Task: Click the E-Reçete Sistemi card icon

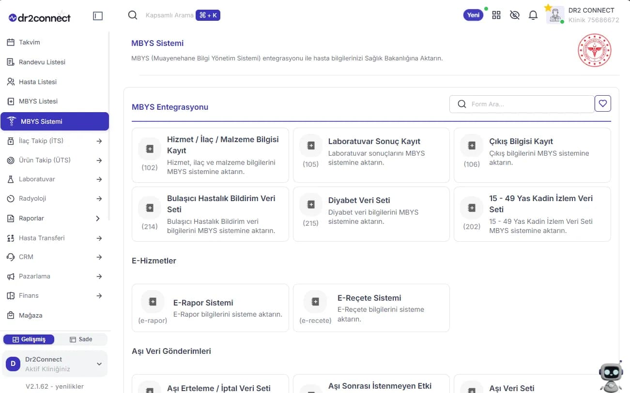Action: click(315, 302)
